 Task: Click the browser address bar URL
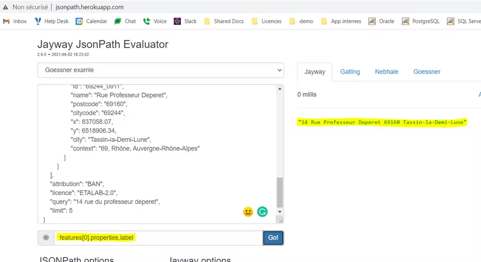(90, 7)
